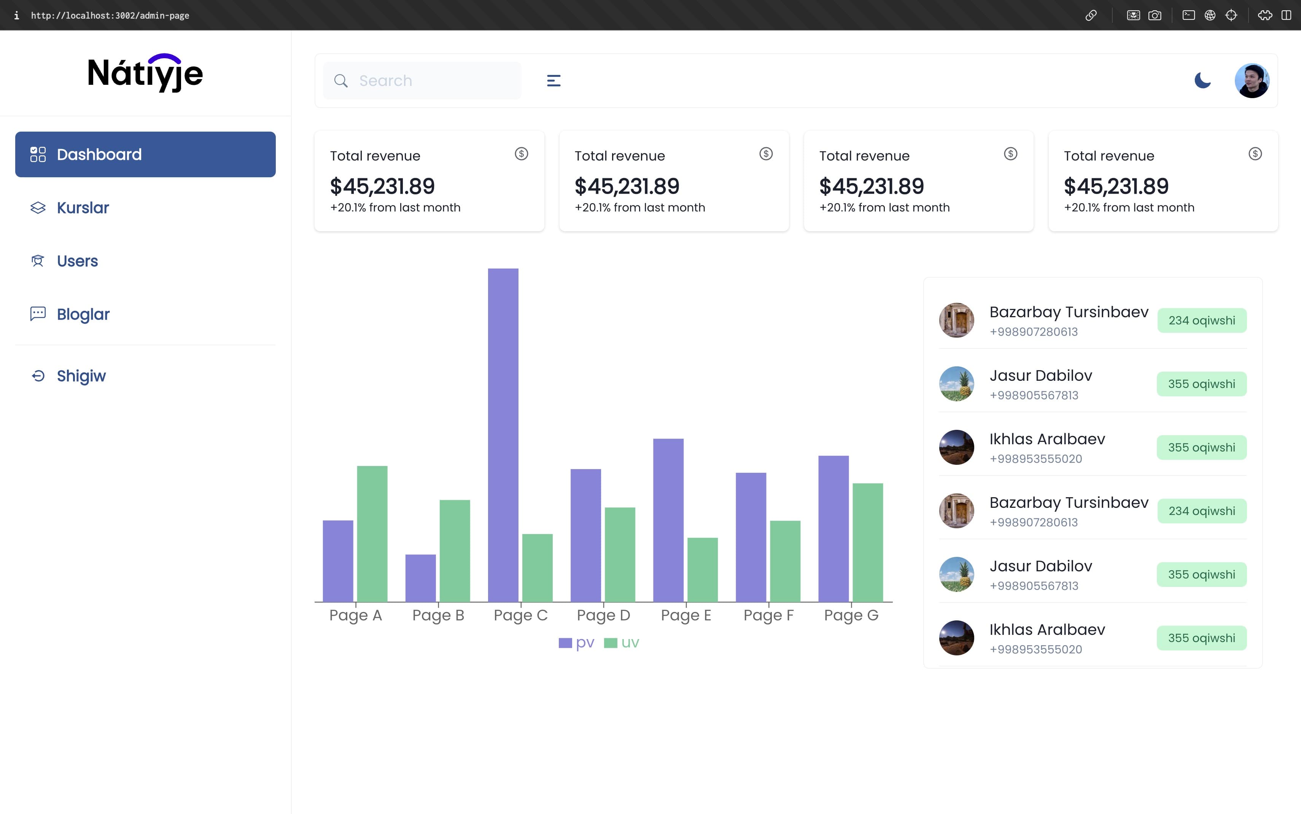Screen dimensions: 1301x814
Task: Click Shigiw logout link
Action: (x=81, y=376)
